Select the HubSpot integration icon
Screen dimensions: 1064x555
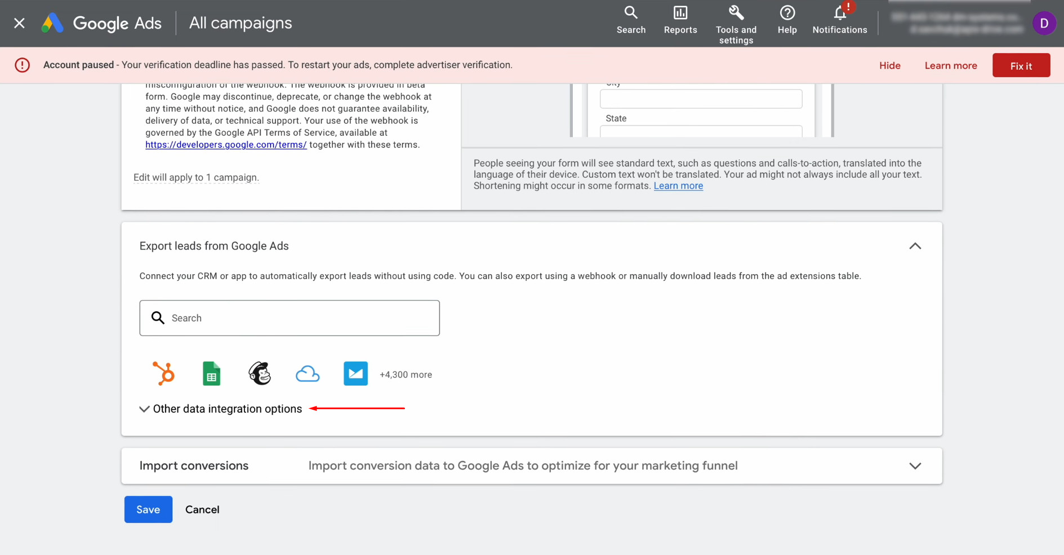pyautogui.click(x=163, y=374)
